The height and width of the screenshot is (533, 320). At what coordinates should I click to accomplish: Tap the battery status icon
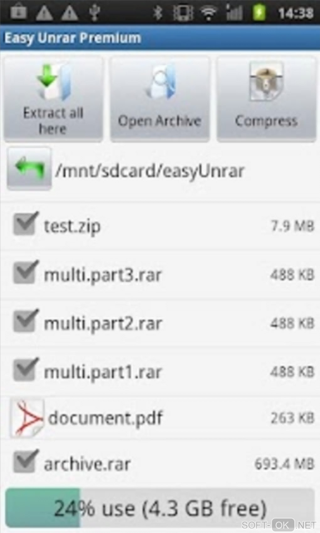pos(259,13)
